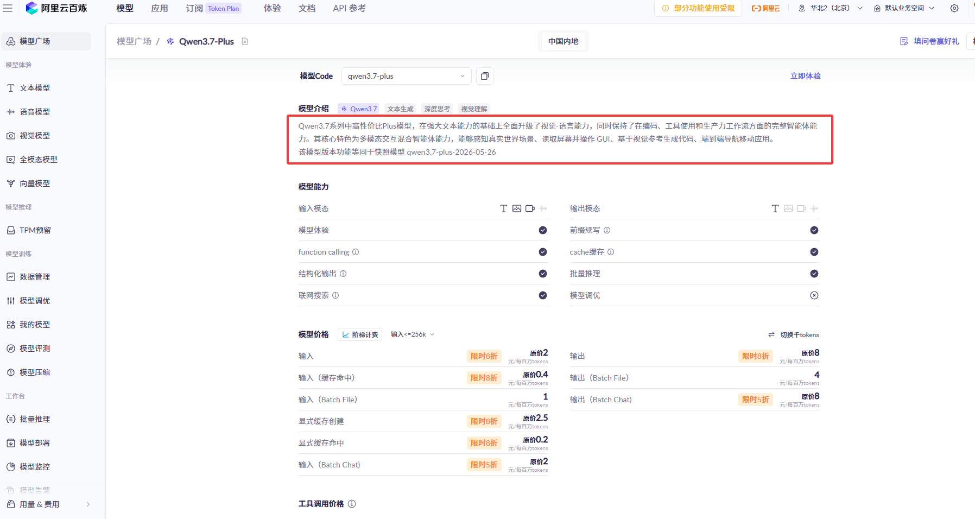
Task: Open the API 参考 top navigation tab
Action: 349,8
